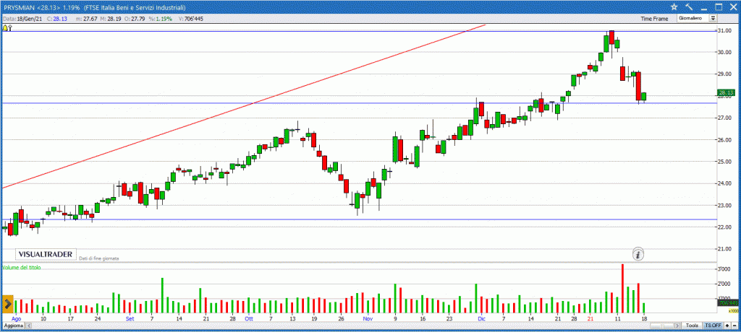Click the Dic month label on time axis
Image resolution: width=741 pixels, height=332 pixels.
click(481, 319)
